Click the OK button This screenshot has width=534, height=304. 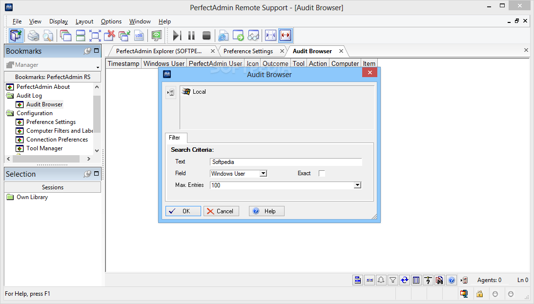point(183,211)
